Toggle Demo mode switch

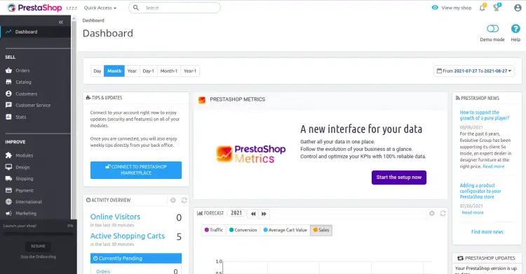(x=492, y=29)
